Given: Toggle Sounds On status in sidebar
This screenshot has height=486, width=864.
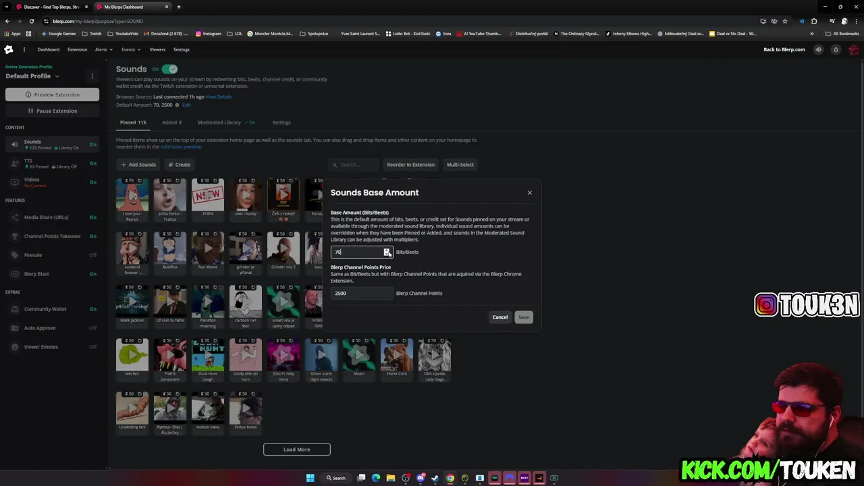Looking at the screenshot, I should tap(93, 144).
